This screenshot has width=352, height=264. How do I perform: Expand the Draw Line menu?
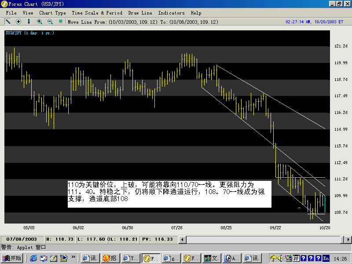(141, 13)
